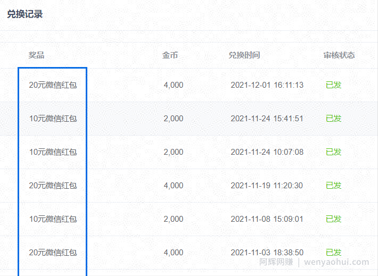Screen dimensions: 378x276
Task: Select the 10元微信红包 entry dated 2021-11-08
Action: (53, 219)
